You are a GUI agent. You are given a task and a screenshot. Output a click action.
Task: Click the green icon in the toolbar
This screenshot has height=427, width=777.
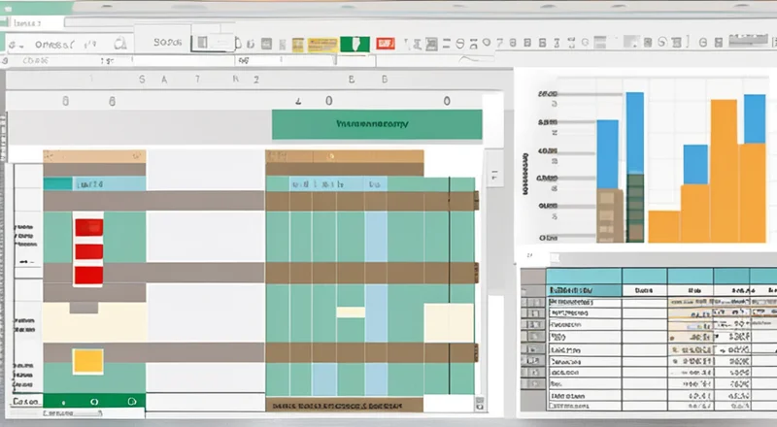point(354,44)
